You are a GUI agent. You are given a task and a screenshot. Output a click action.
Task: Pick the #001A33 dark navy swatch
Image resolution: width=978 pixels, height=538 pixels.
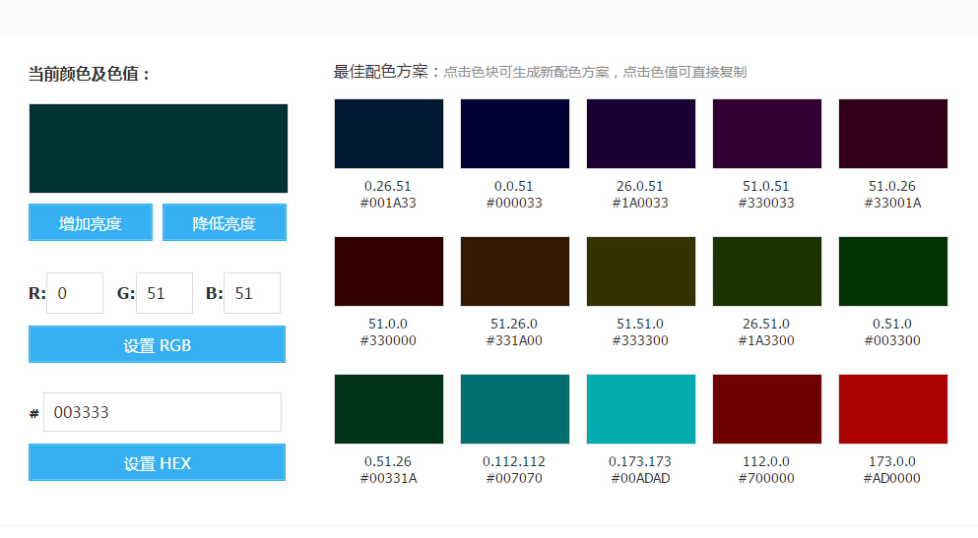[388, 134]
